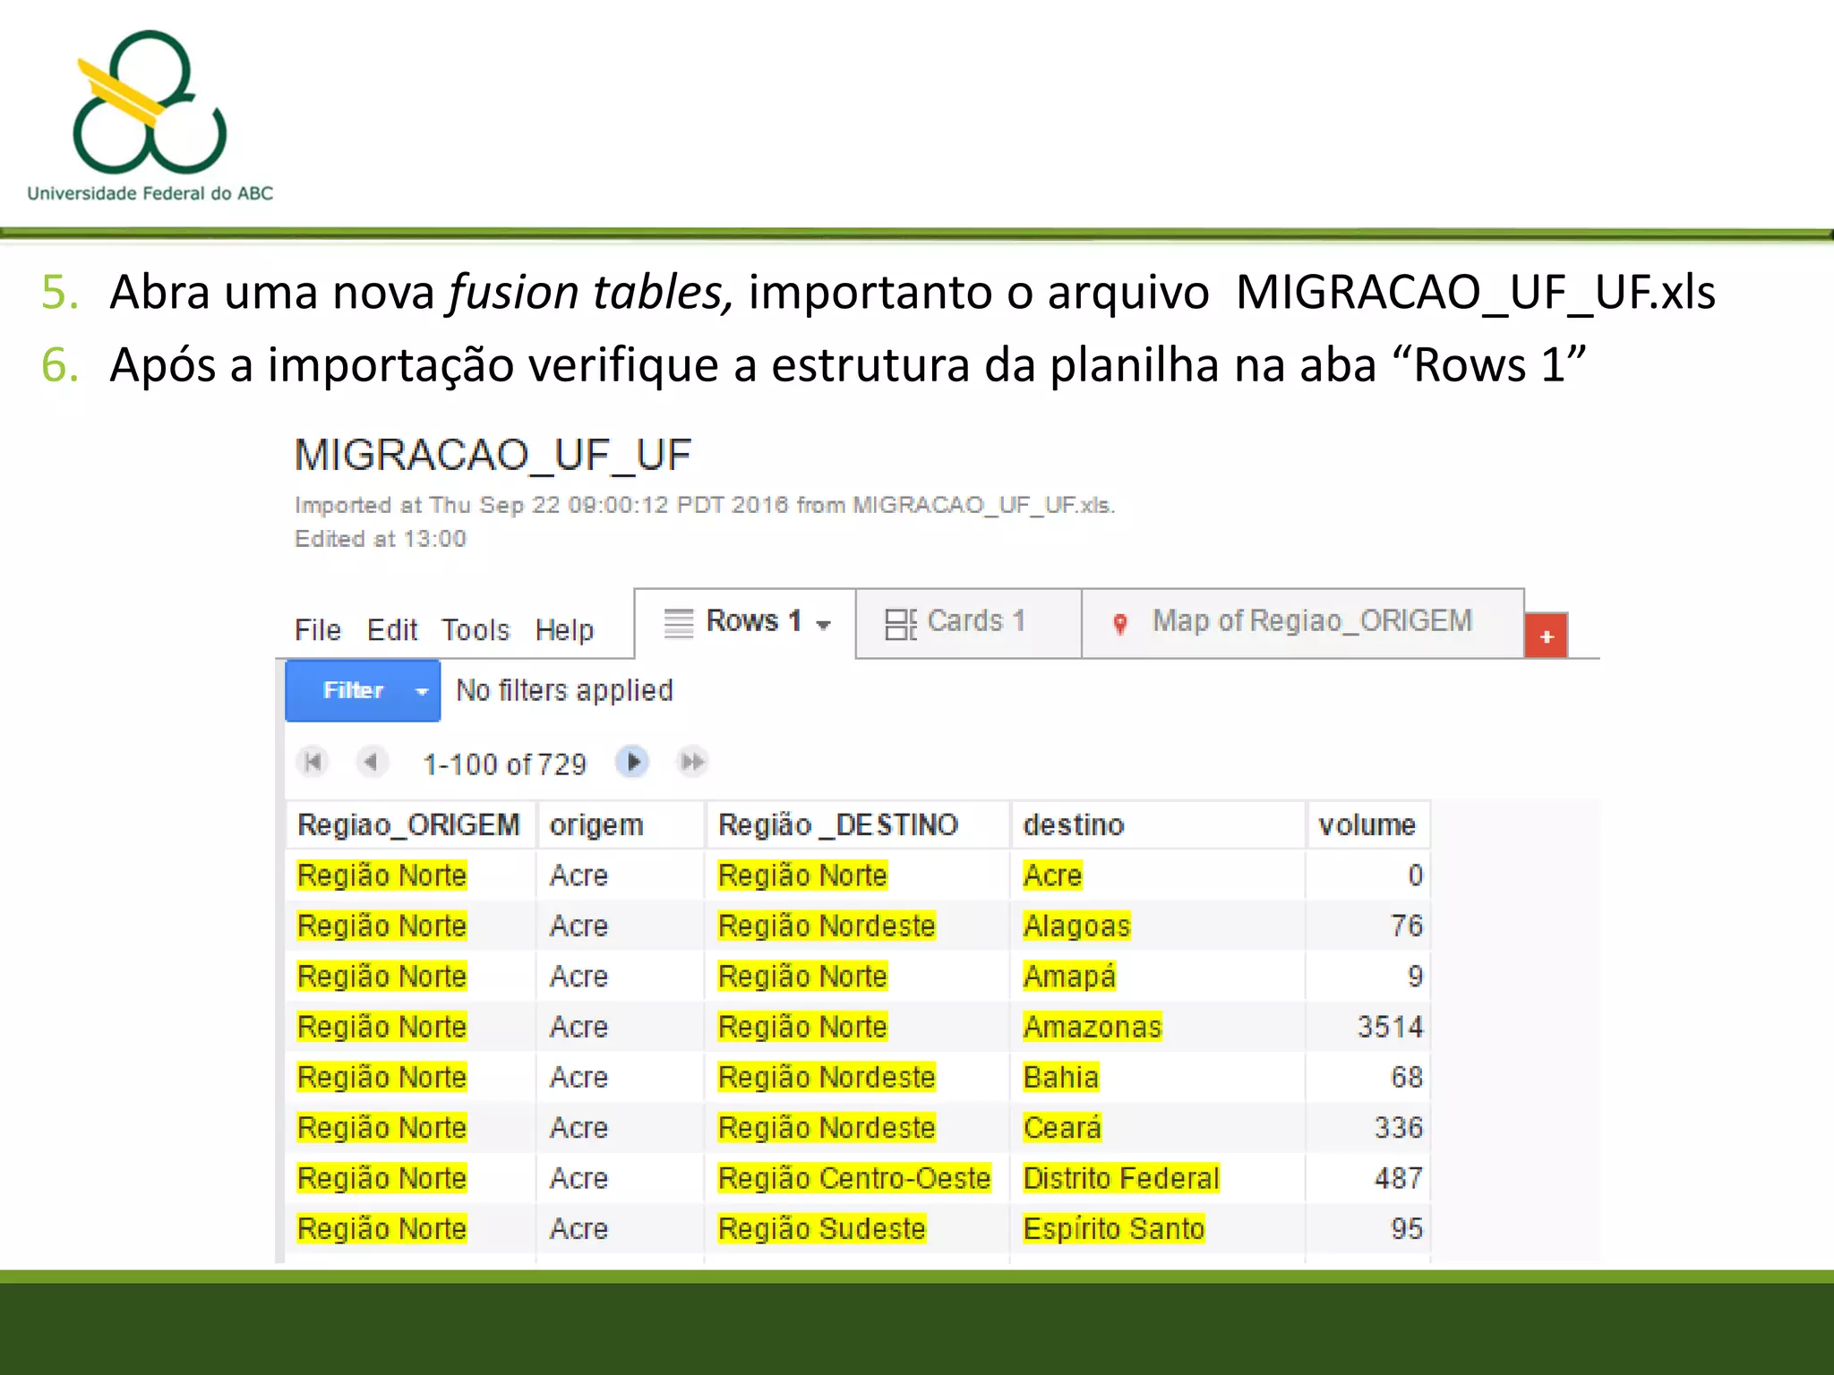Go to the next page of rows
The image size is (1834, 1375).
[632, 763]
